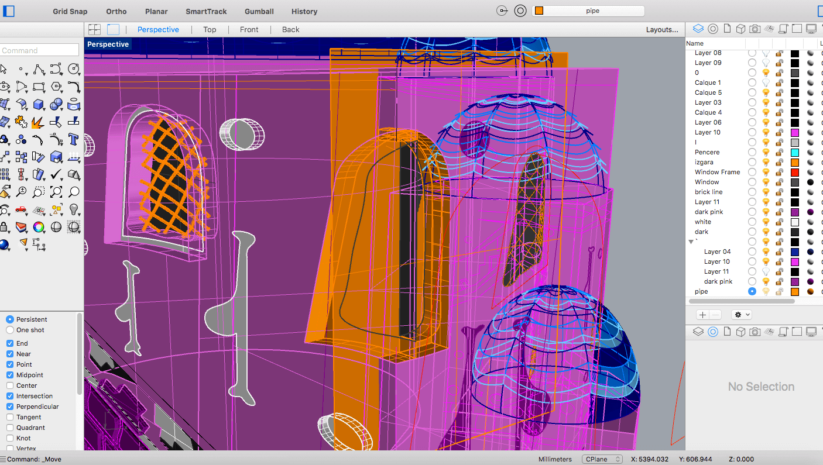
Task: Click the Layouts... button
Action: pos(661,29)
